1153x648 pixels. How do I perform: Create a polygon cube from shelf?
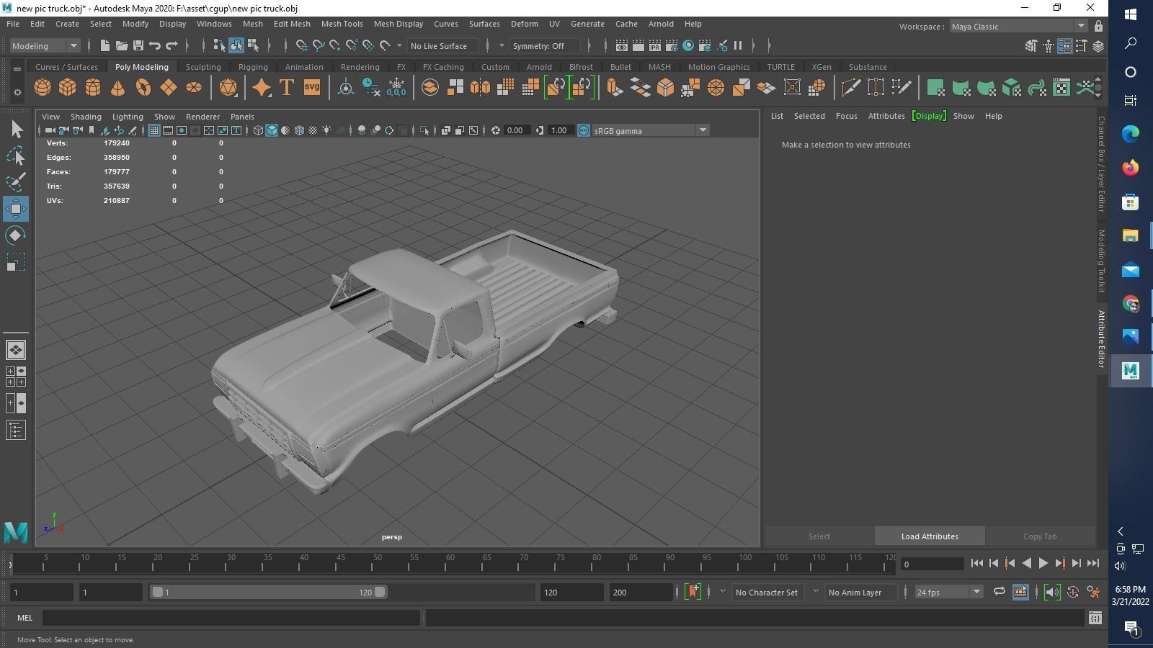(x=68, y=88)
